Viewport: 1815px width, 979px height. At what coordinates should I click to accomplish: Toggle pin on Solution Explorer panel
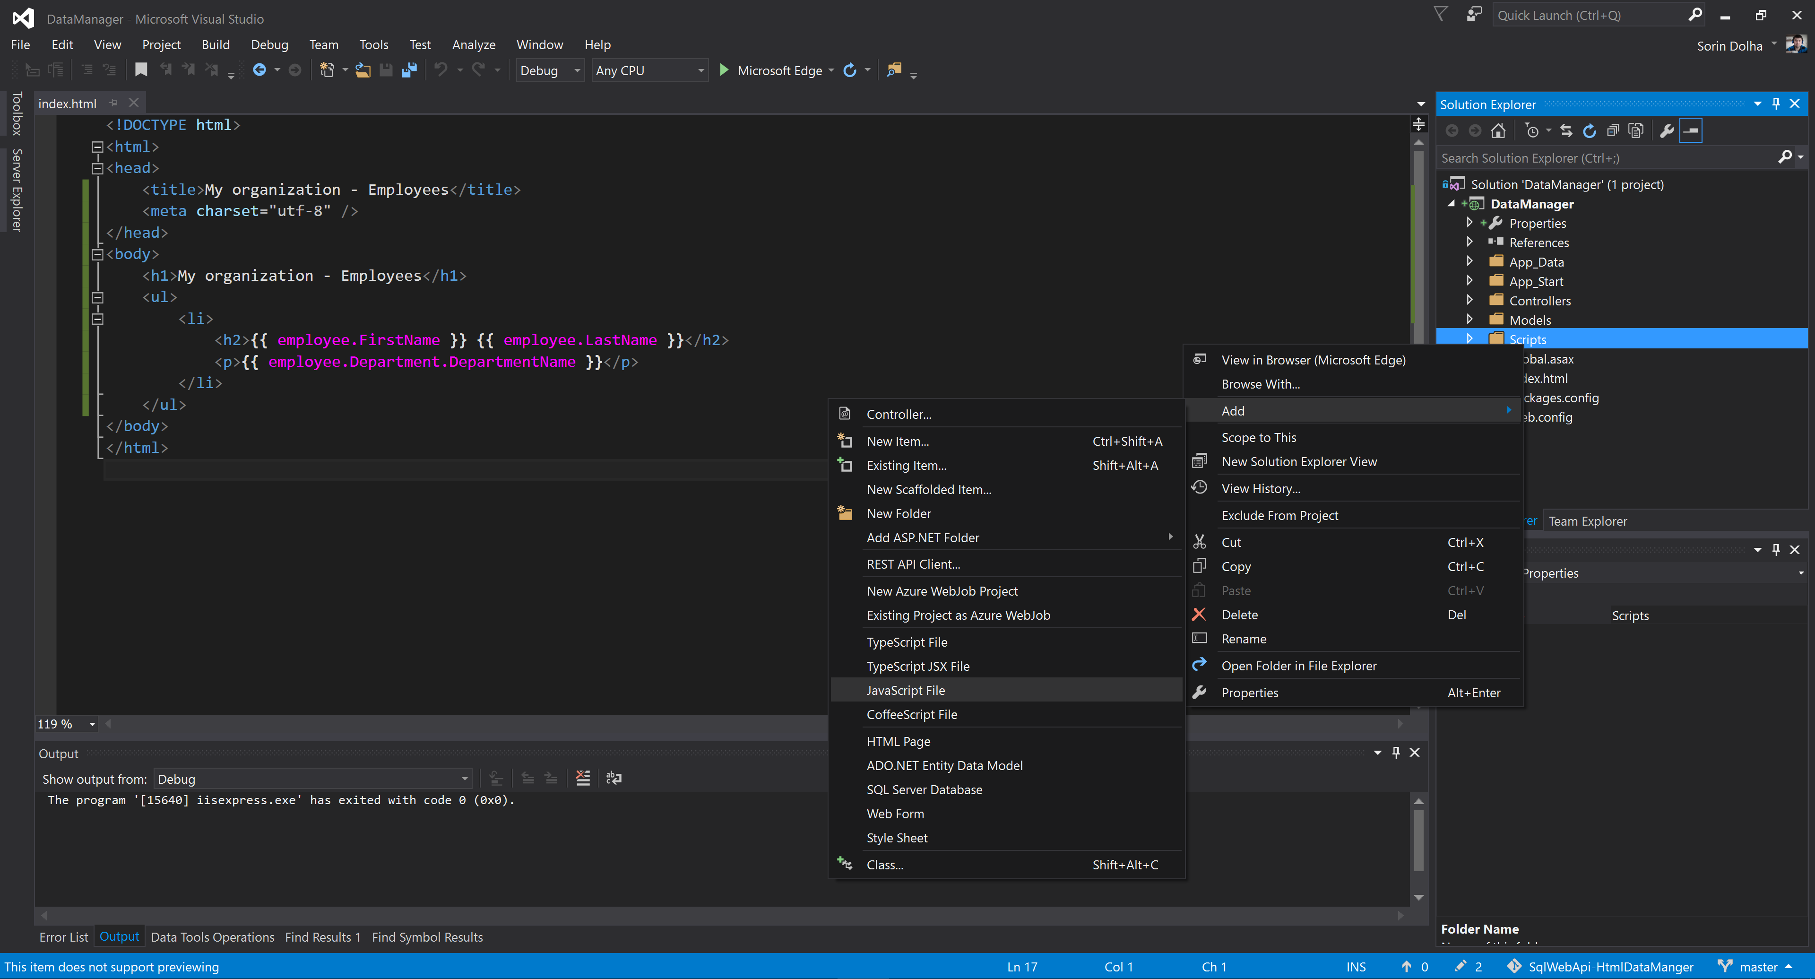tap(1776, 104)
